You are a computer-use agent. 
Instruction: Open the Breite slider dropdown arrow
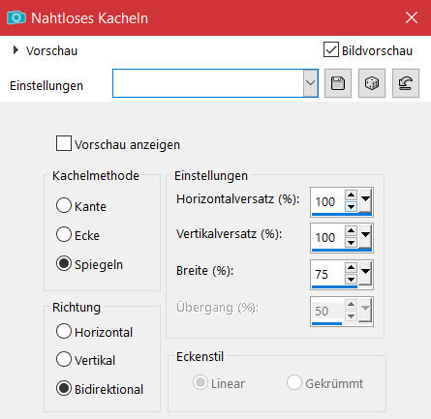pyautogui.click(x=365, y=273)
